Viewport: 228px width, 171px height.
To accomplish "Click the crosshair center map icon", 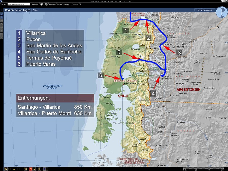I will point(39,169).
